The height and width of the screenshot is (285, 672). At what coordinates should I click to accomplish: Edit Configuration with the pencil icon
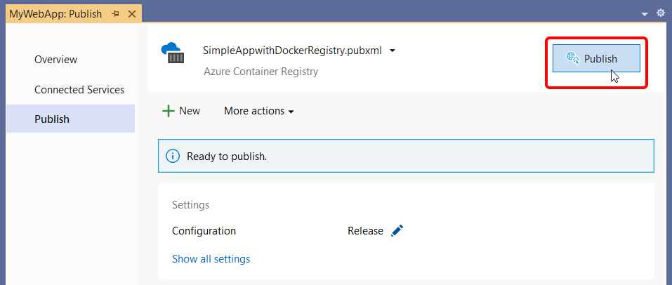[x=397, y=231]
